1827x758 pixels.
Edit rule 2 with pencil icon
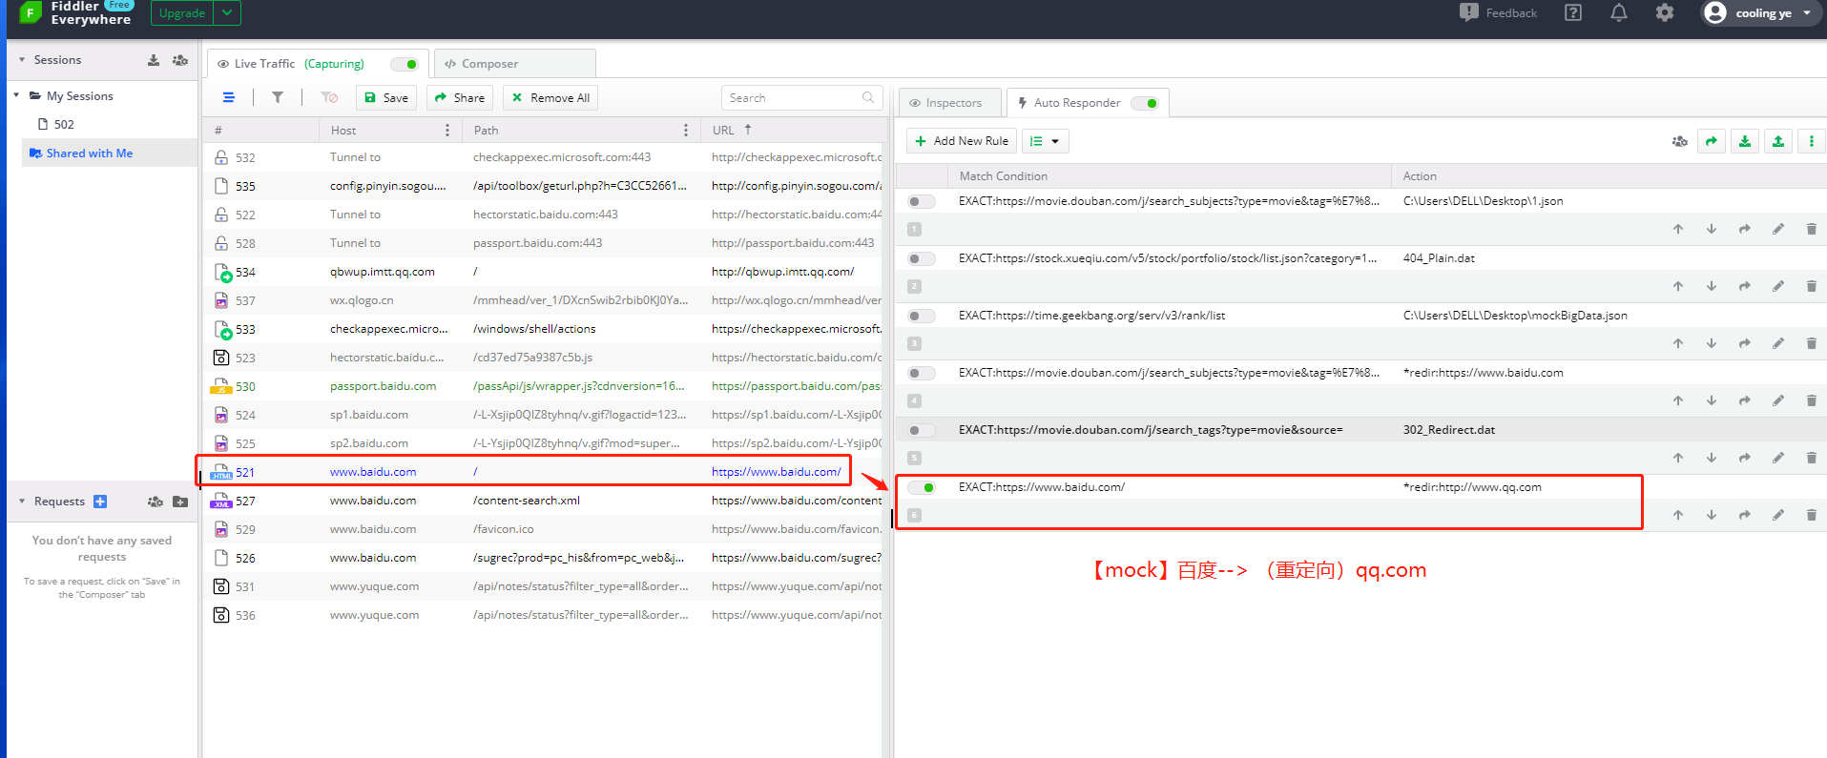click(x=1778, y=286)
